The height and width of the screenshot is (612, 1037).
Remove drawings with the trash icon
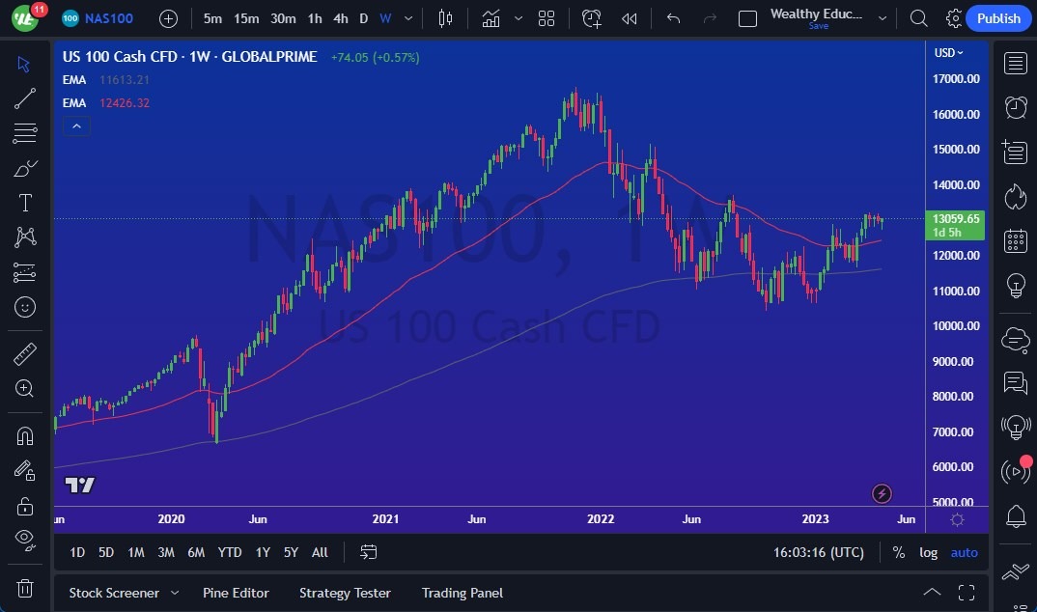tap(24, 588)
